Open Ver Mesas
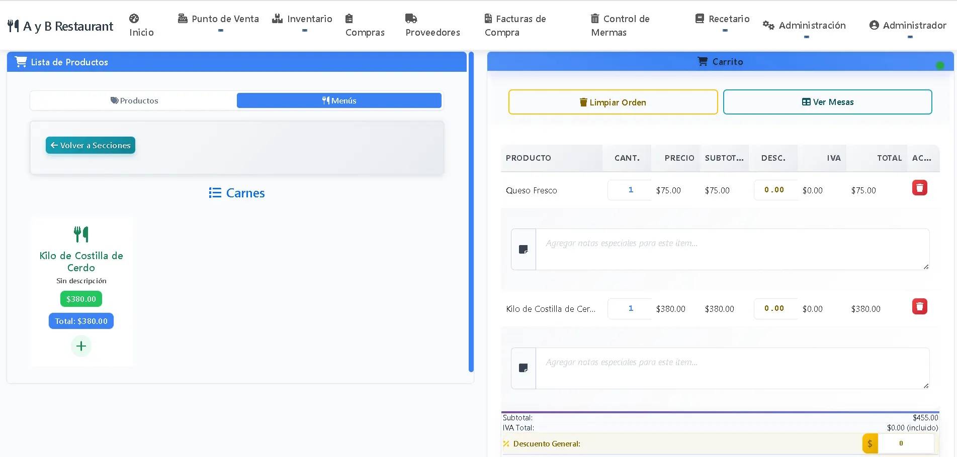Image resolution: width=957 pixels, height=457 pixels. (827, 102)
